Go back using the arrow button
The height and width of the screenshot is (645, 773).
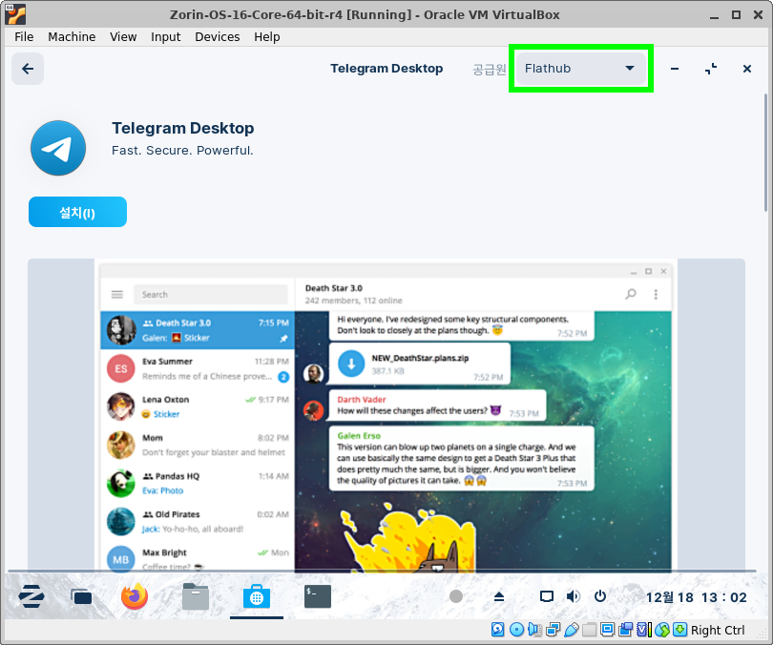(x=28, y=69)
